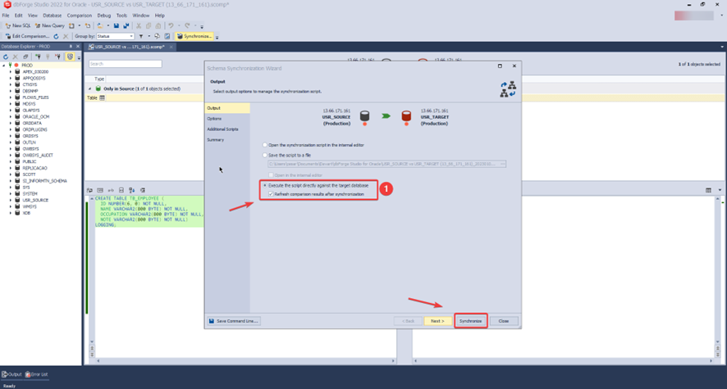The image size is (727, 389).
Task: Open the Output panel at bottom
Action: [12, 374]
